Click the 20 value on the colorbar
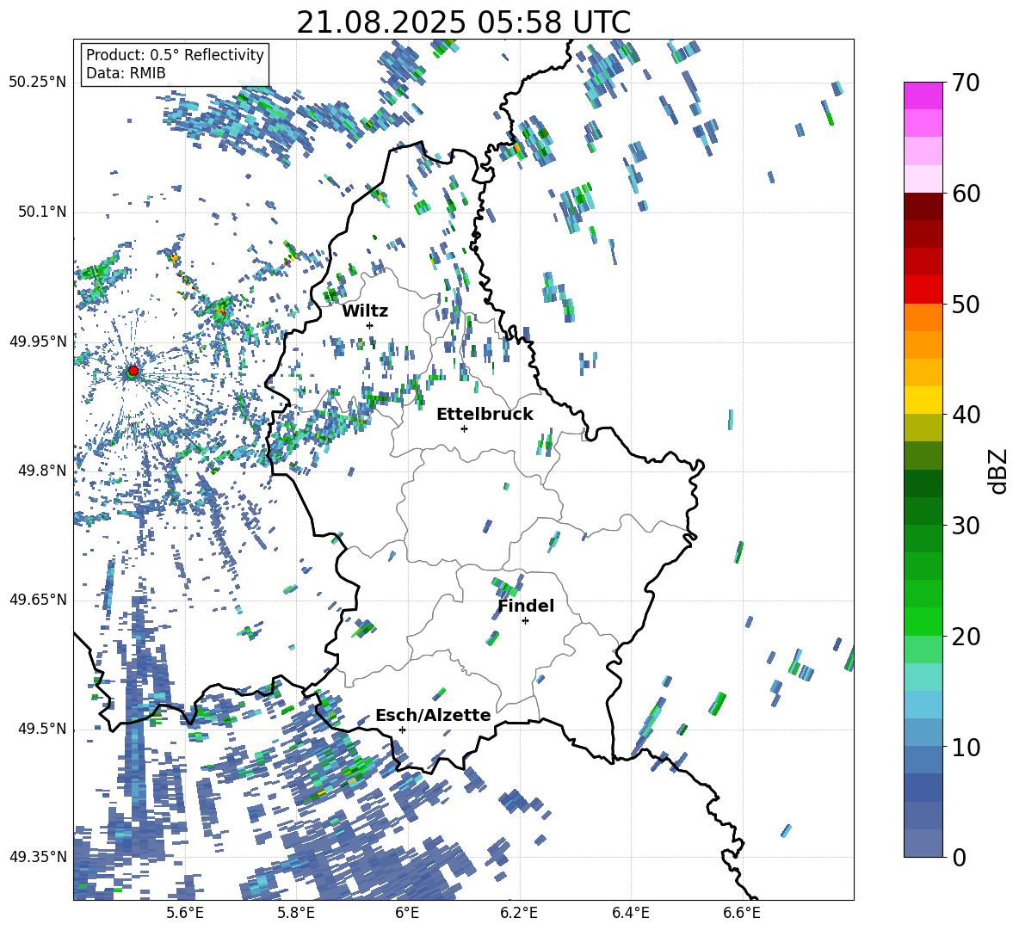The width and height of the screenshot is (1019, 930). click(x=966, y=637)
